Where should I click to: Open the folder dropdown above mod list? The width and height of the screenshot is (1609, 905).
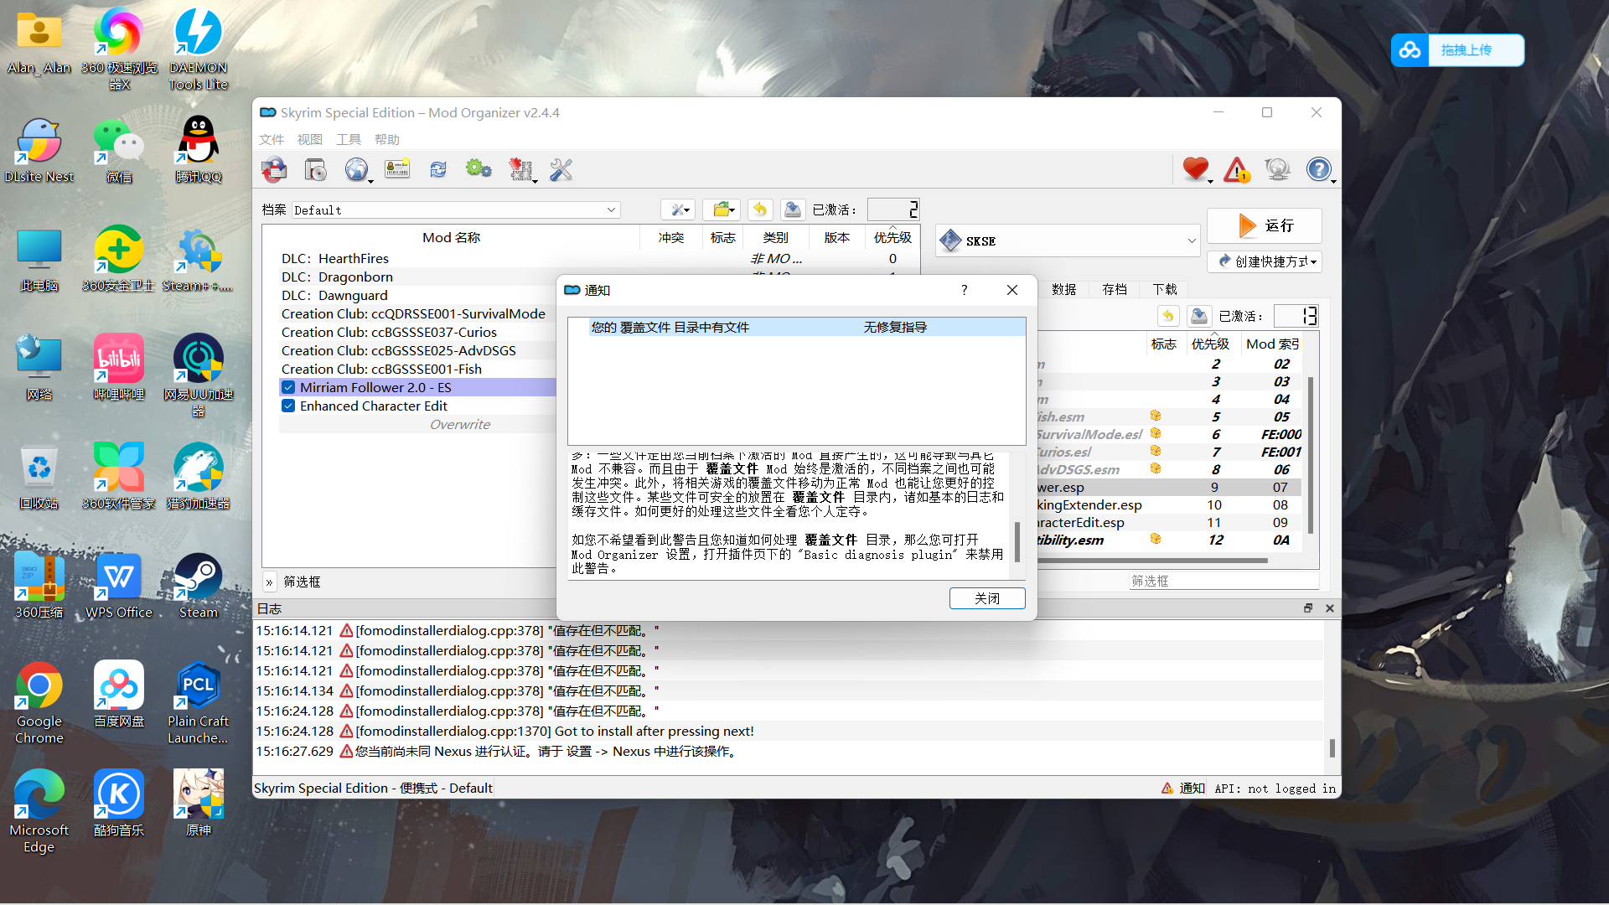[721, 209]
